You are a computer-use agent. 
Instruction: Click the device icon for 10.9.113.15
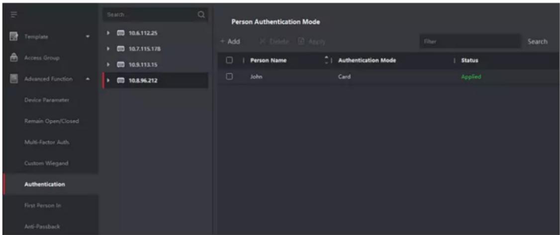pos(120,65)
